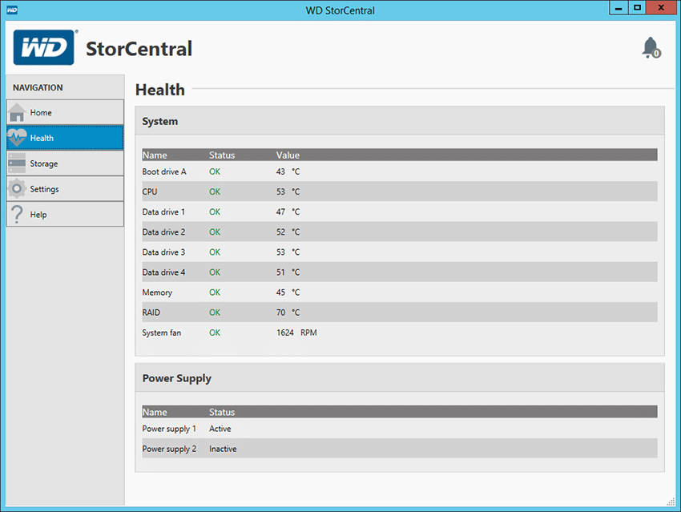Screen dimensions: 681x512
Task: Minimize the WD StorCentral window
Action: click(619, 8)
